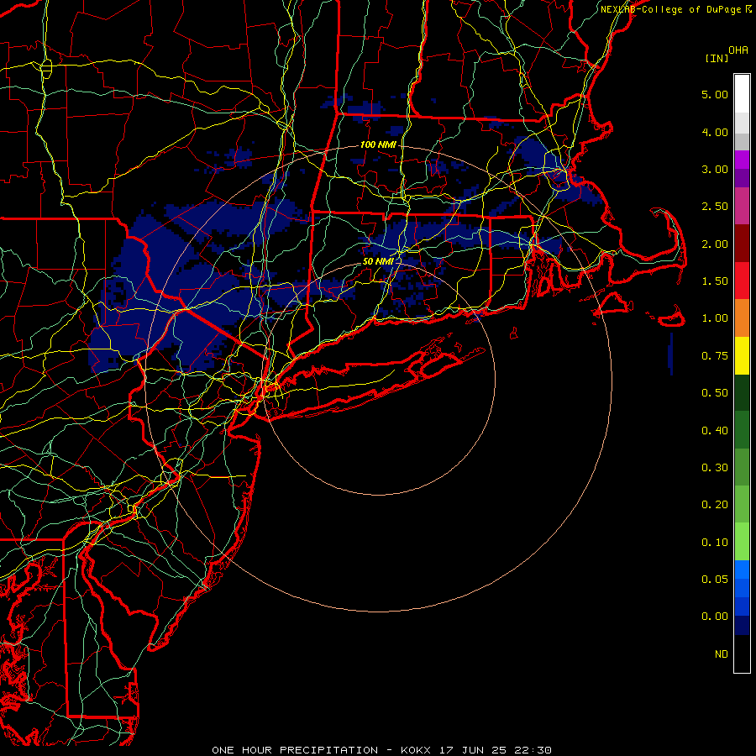The image size is (756, 756).
Task: Click the 0.05 legend value
Action: 715,580
